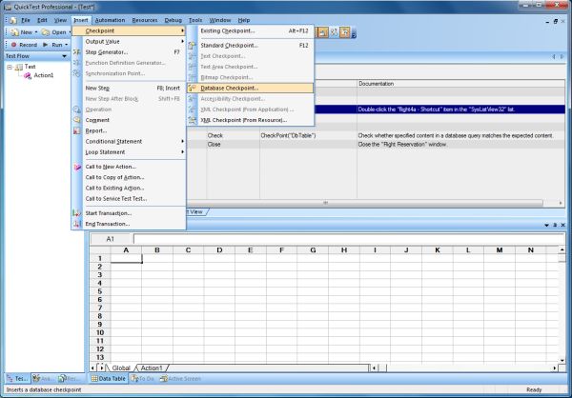Screen dimensions: 572x398
Task: Click the Standard Checkpoint icon in submenu
Action: coord(193,46)
